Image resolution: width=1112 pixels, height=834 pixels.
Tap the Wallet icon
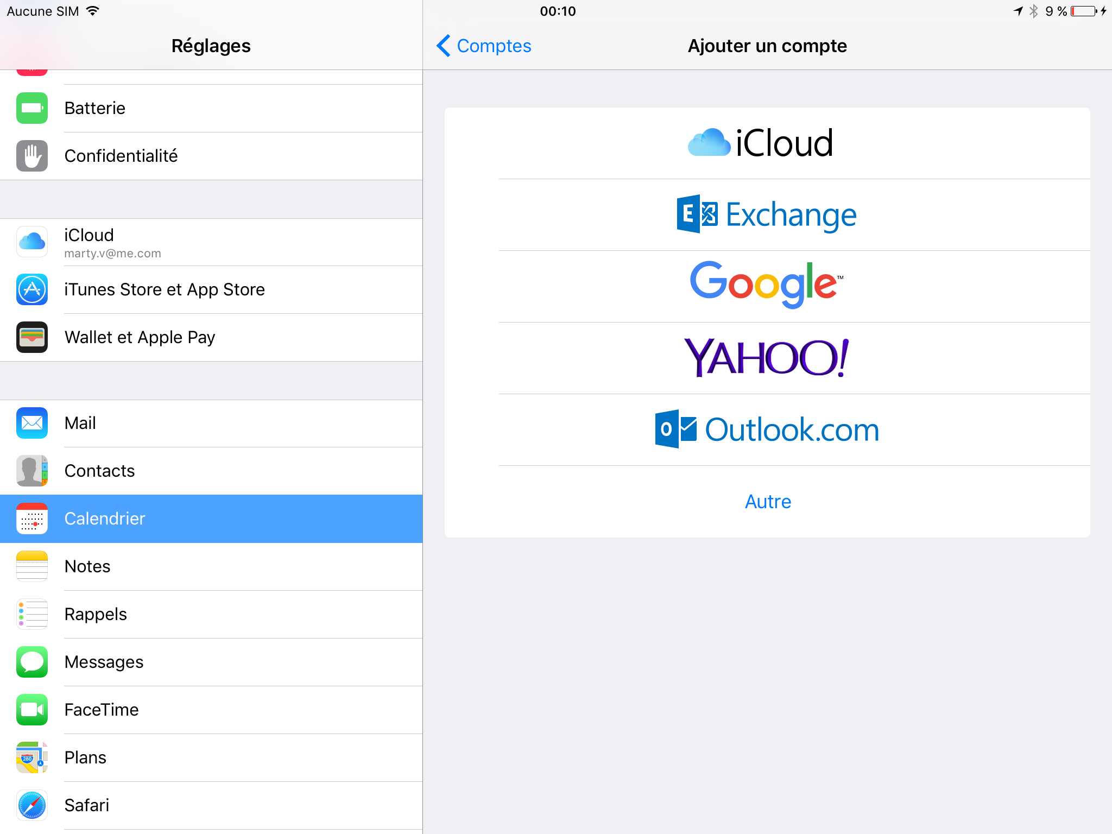(x=32, y=337)
